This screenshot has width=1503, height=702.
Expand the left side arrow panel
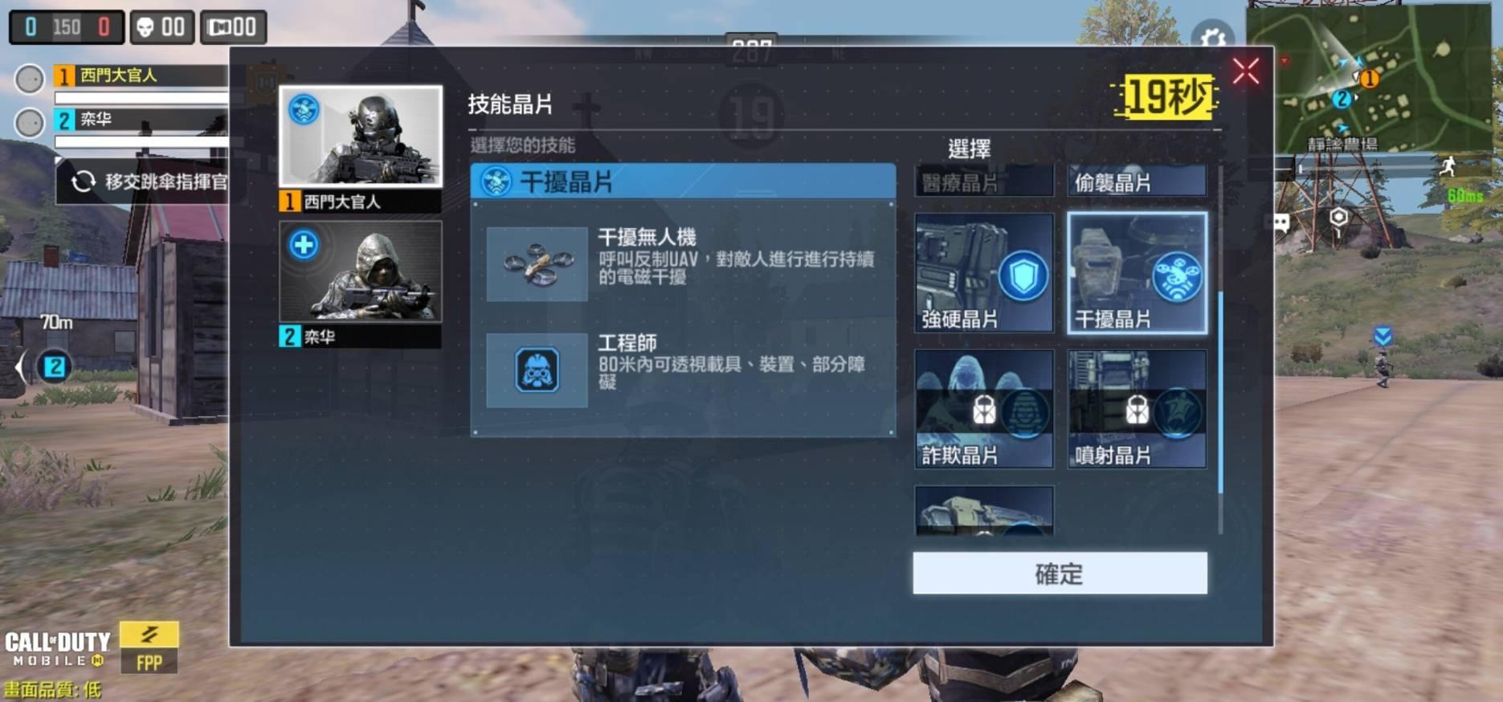tap(21, 368)
